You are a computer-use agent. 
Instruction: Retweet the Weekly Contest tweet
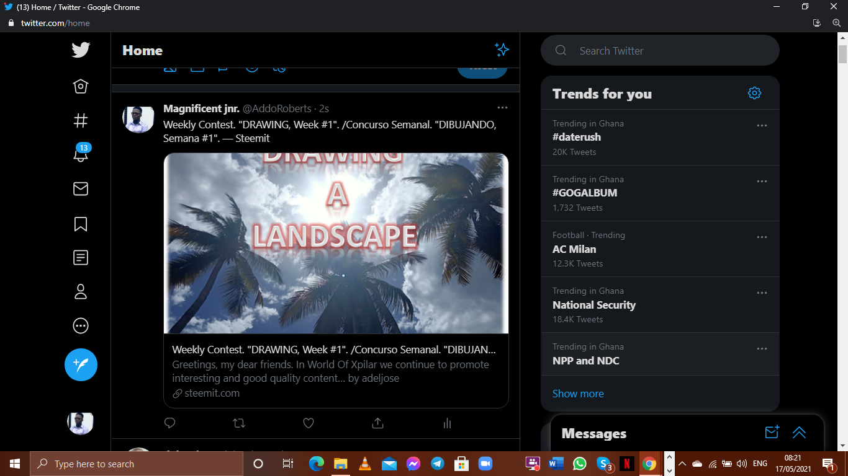tap(239, 423)
